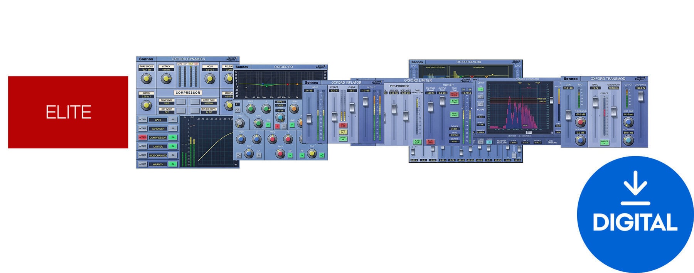694x273 pixels.
Task: Click the LF shelf shape icon in Oxford EQ
Action: 239,155
